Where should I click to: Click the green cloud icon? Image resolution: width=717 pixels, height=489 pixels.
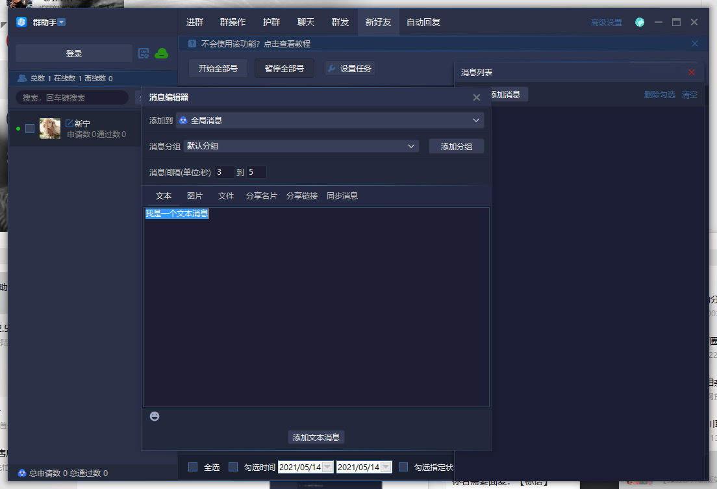coord(162,53)
